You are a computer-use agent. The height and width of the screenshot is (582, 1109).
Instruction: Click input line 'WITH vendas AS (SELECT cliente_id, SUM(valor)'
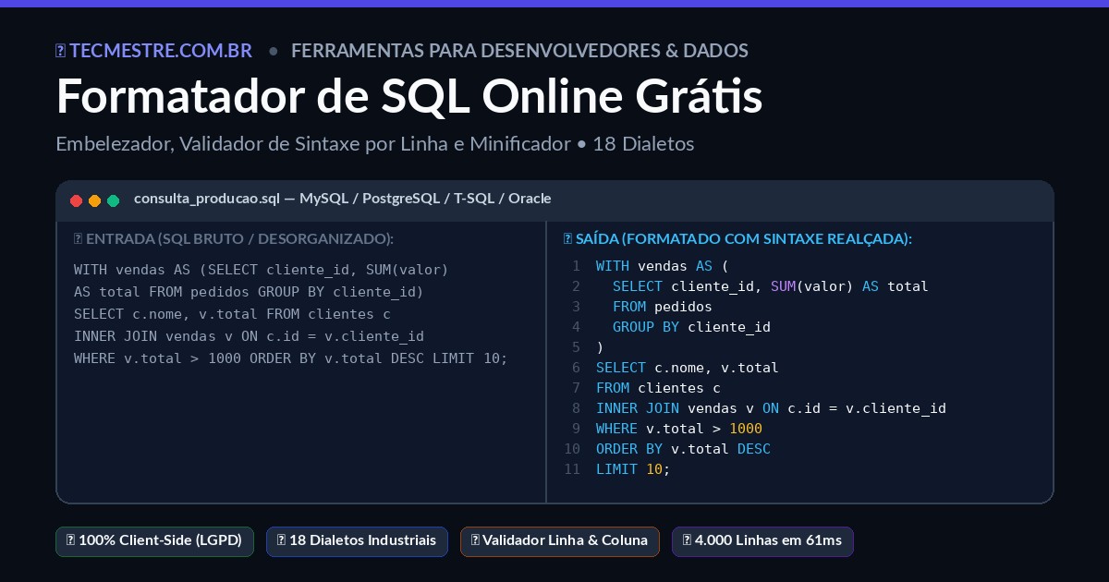click(261, 270)
